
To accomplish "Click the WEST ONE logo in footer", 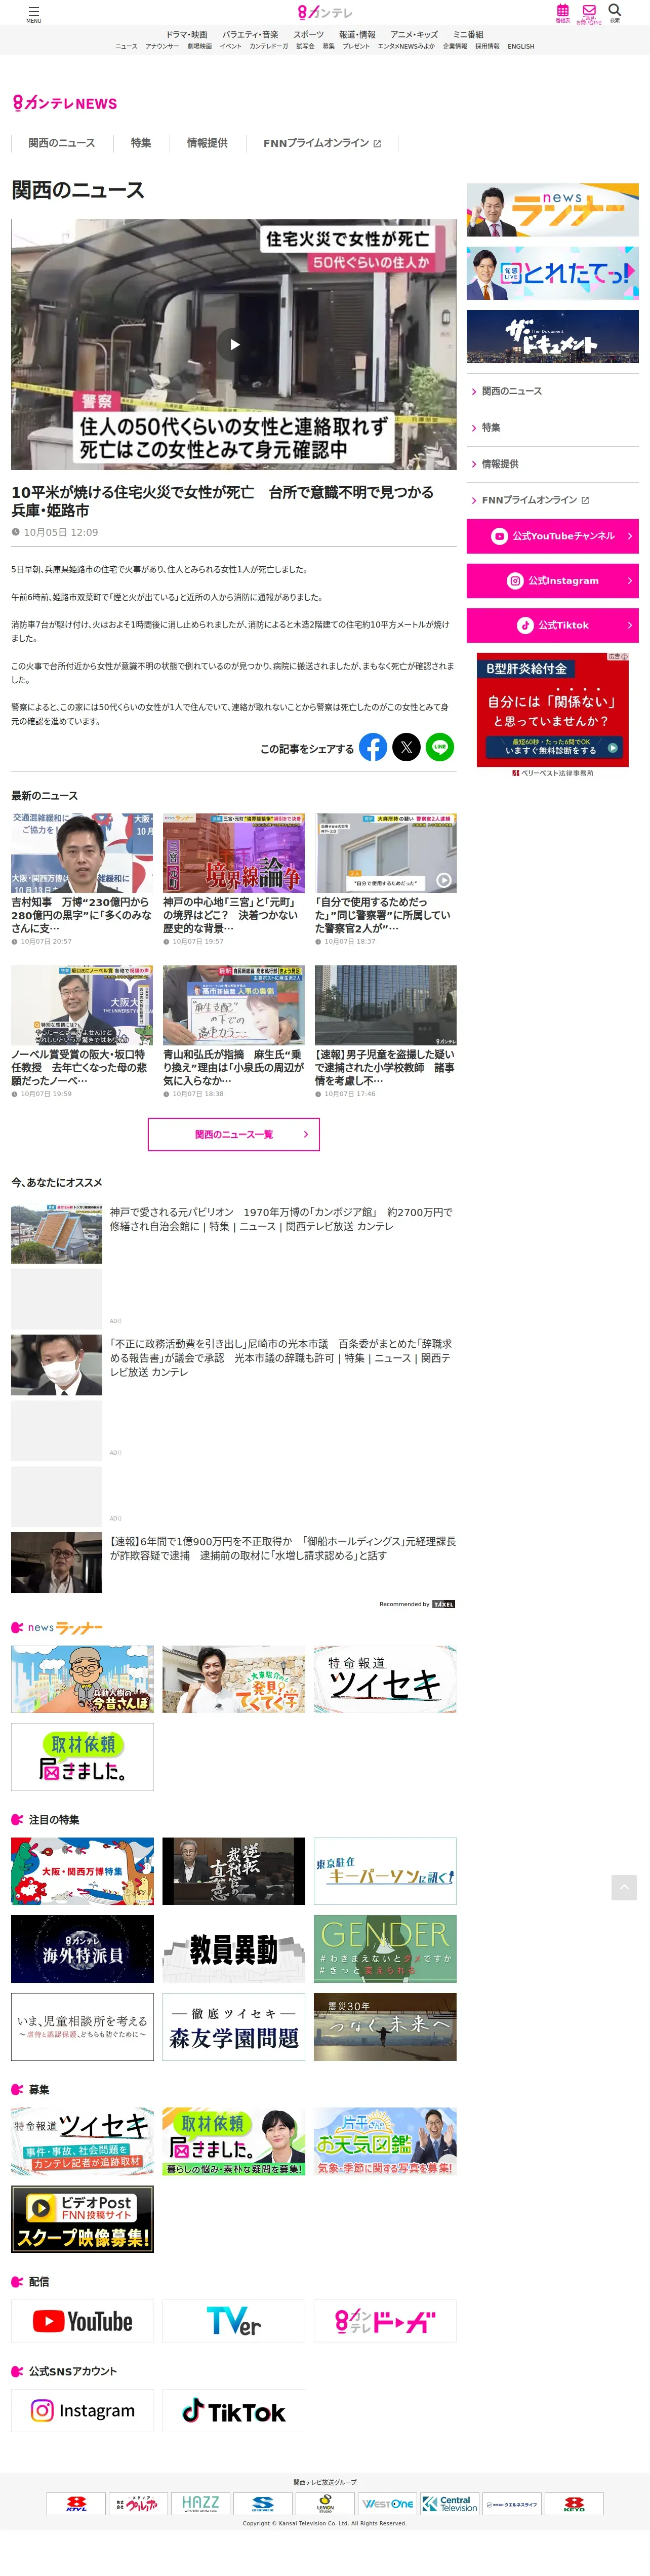I will point(387,2504).
